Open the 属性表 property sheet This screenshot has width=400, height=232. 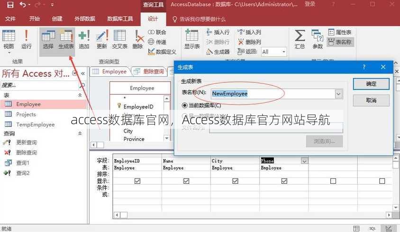[340, 32]
